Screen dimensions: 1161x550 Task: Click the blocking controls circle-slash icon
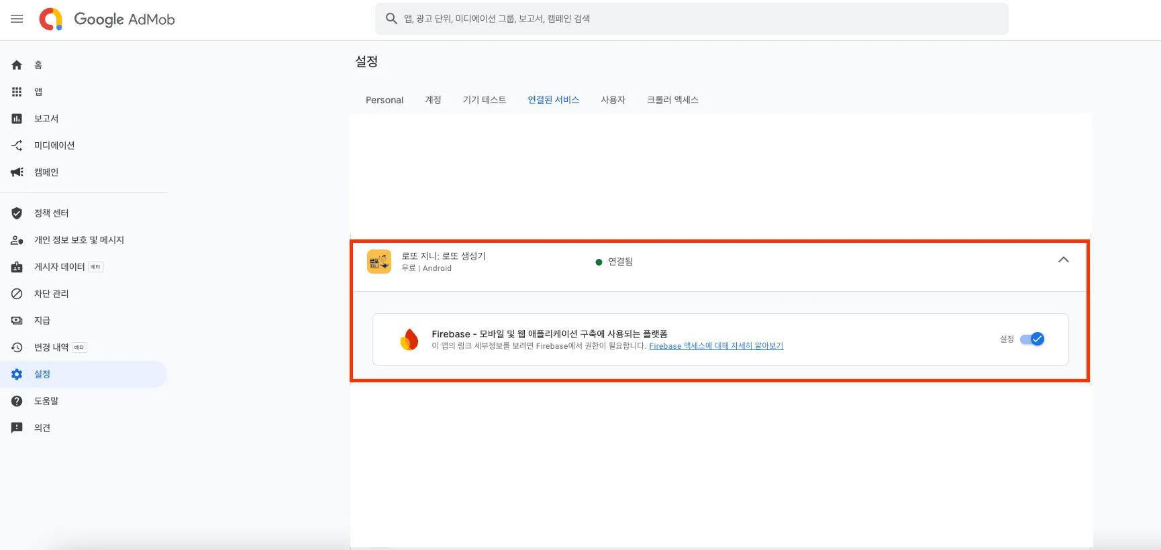[x=17, y=294]
